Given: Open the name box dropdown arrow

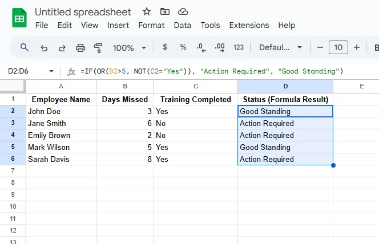Looking at the screenshot, I should pyautogui.click(x=51, y=71).
